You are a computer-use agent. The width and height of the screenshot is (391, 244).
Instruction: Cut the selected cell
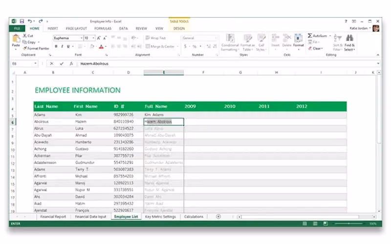point(28,36)
